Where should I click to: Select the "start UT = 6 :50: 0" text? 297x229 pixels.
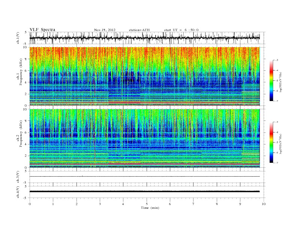tap(181, 30)
